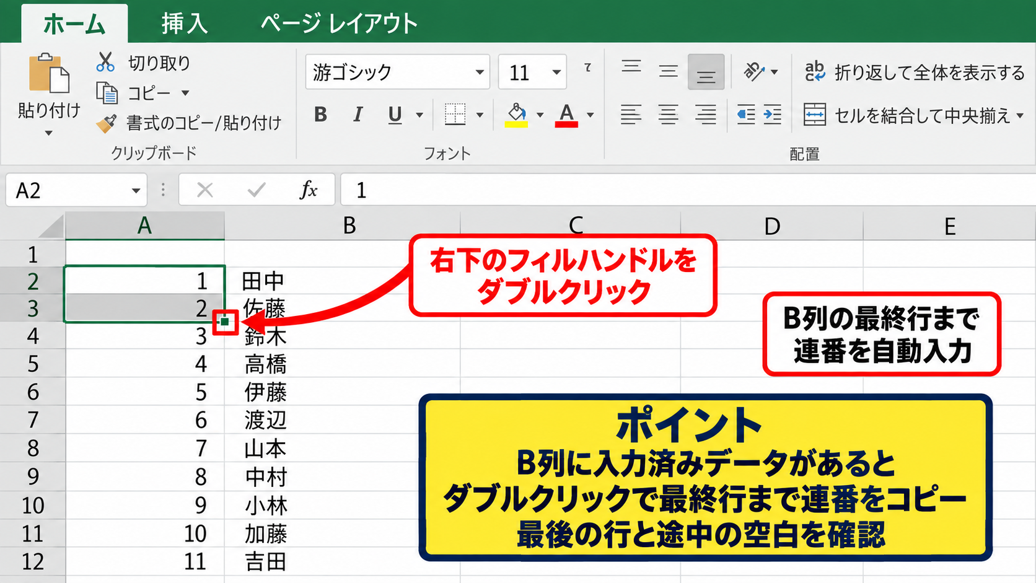Switch to the 挿入 tab
This screenshot has width=1036, height=583.
[184, 24]
